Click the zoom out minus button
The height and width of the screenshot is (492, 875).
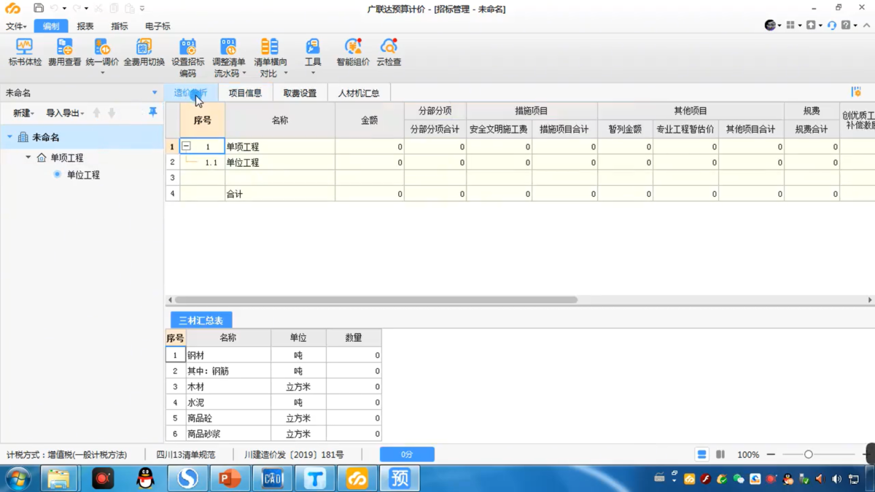coord(771,454)
